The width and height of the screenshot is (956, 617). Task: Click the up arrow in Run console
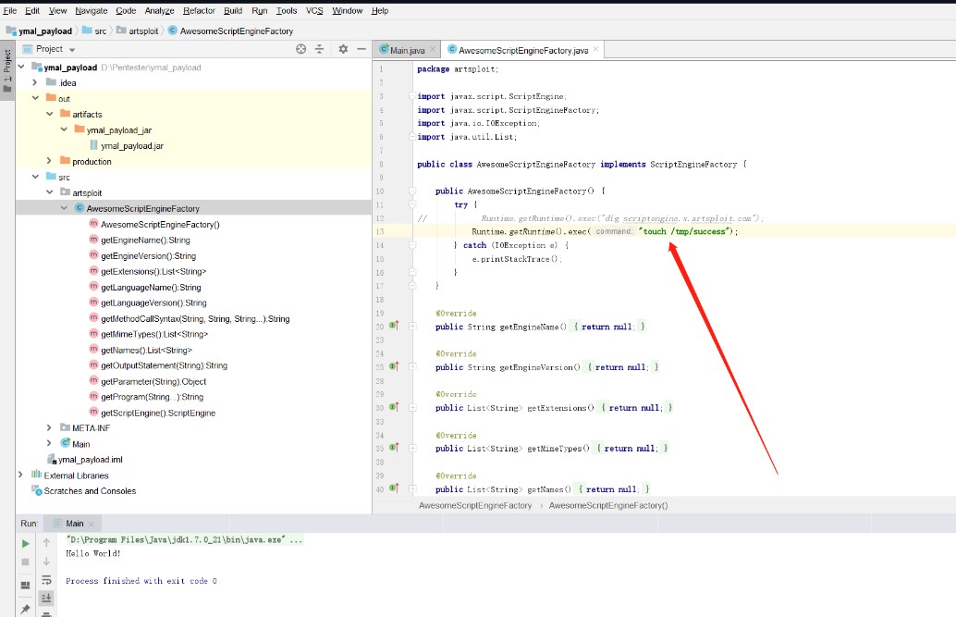pyautogui.click(x=46, y=543)
